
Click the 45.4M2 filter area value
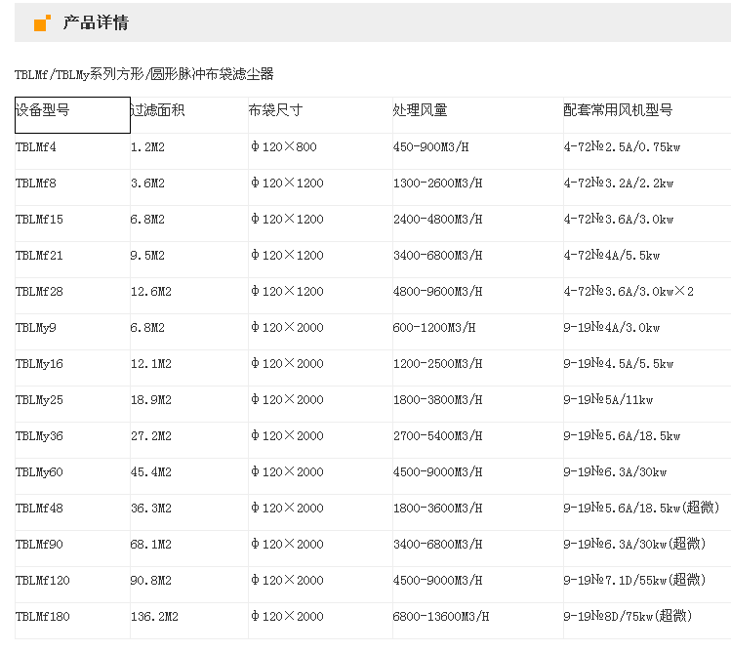point(151,472)
